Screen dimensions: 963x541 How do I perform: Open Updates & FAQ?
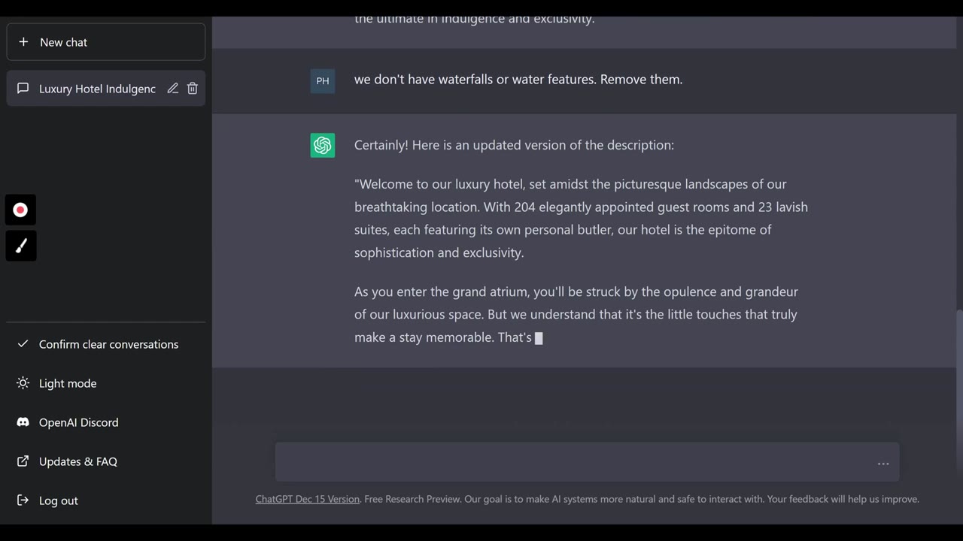pos(77,461)
